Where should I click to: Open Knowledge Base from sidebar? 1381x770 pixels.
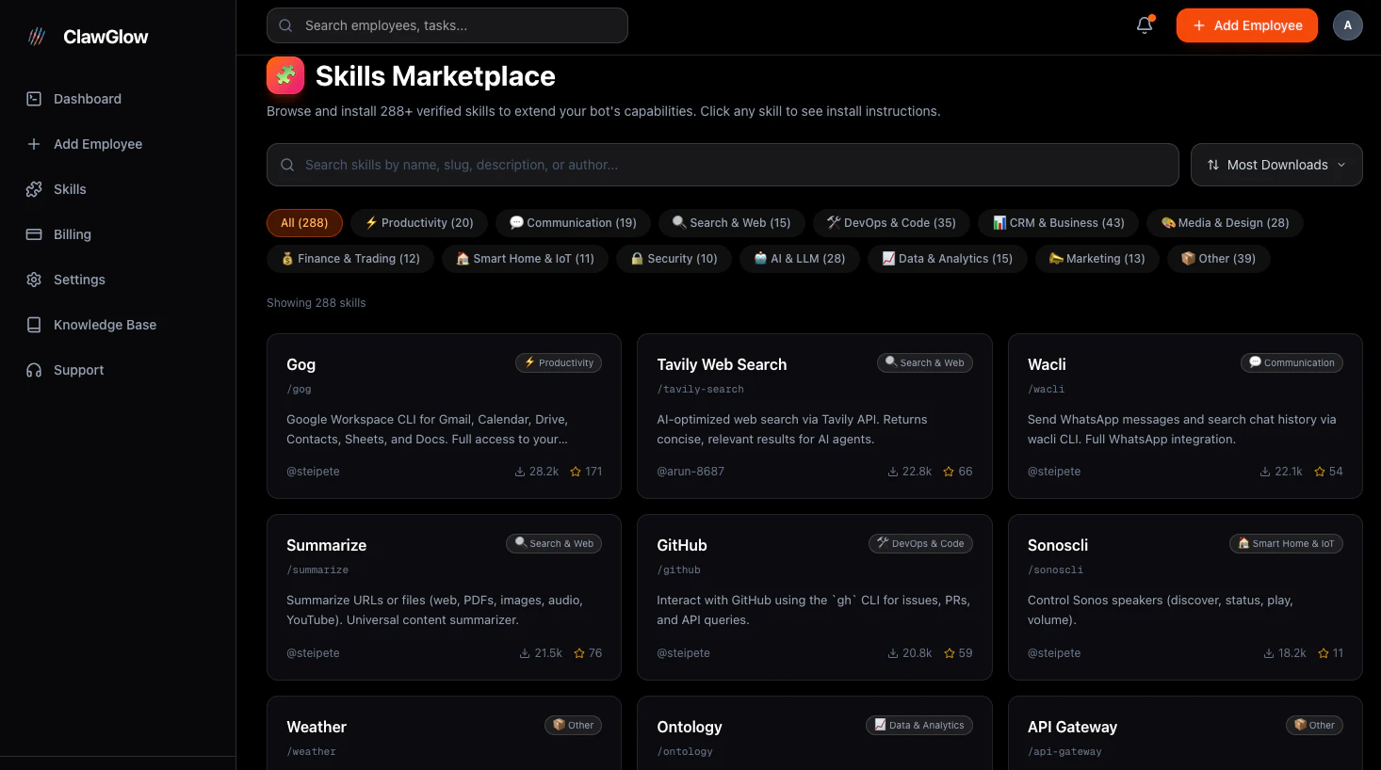(105, 325)
